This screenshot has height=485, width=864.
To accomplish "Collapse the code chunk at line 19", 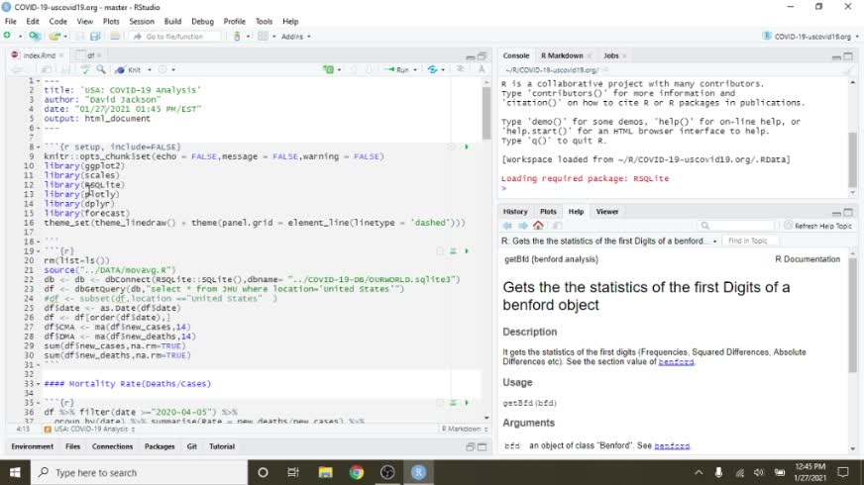I will (38, 251).
